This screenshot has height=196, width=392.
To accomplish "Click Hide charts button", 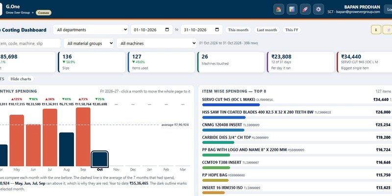I will pos(21,79).
